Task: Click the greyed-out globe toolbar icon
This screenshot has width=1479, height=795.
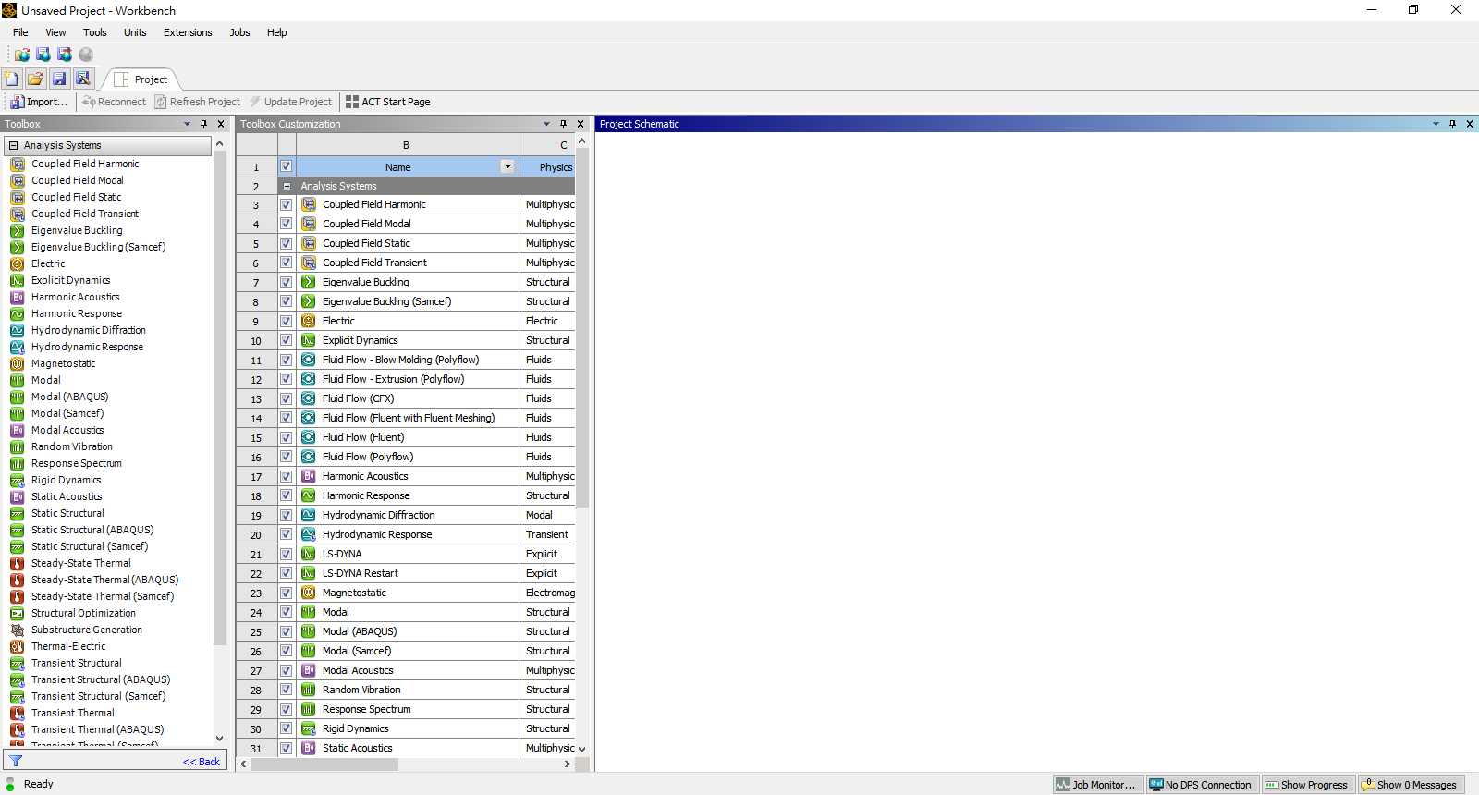Action: click(86, 55)
